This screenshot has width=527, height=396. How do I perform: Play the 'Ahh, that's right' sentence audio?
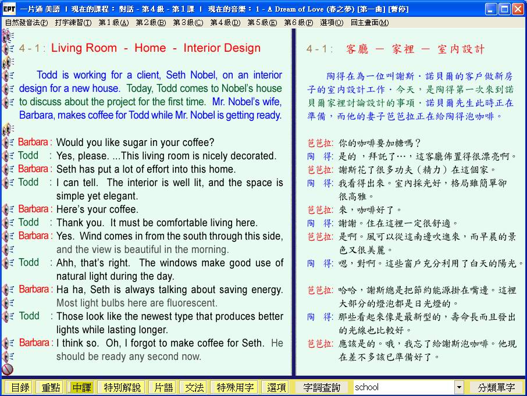pos(8,263)
